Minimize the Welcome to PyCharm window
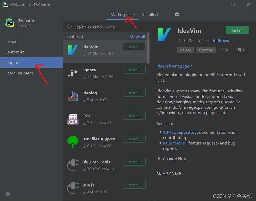Image resolution: width=256 pixels, height=201 pixels. (218, 5)
